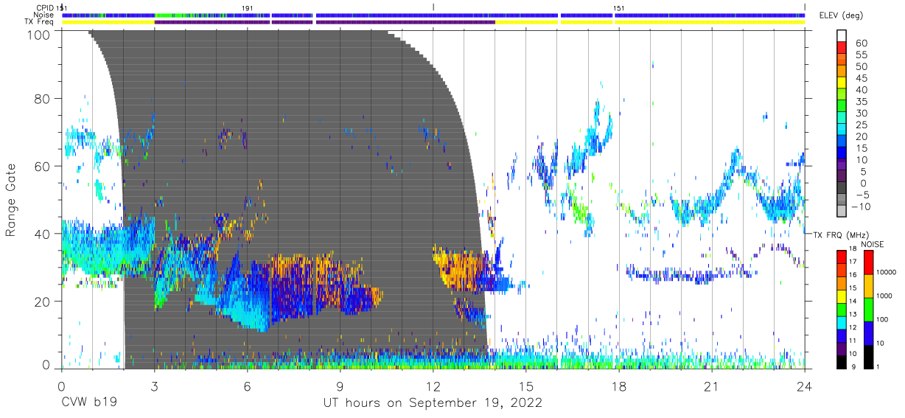
Task: Click the purple segment of TX Freq strip
Action: point(324,22)
